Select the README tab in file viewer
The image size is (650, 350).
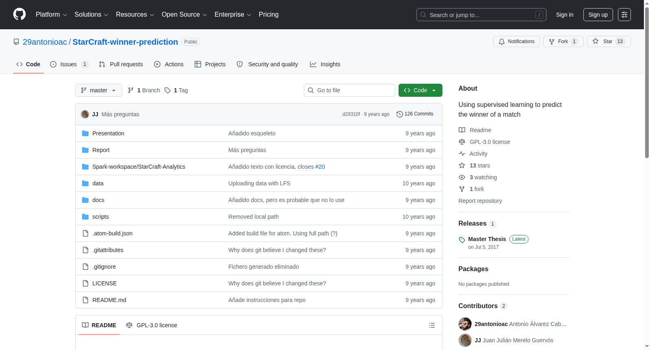pos(99,325)
